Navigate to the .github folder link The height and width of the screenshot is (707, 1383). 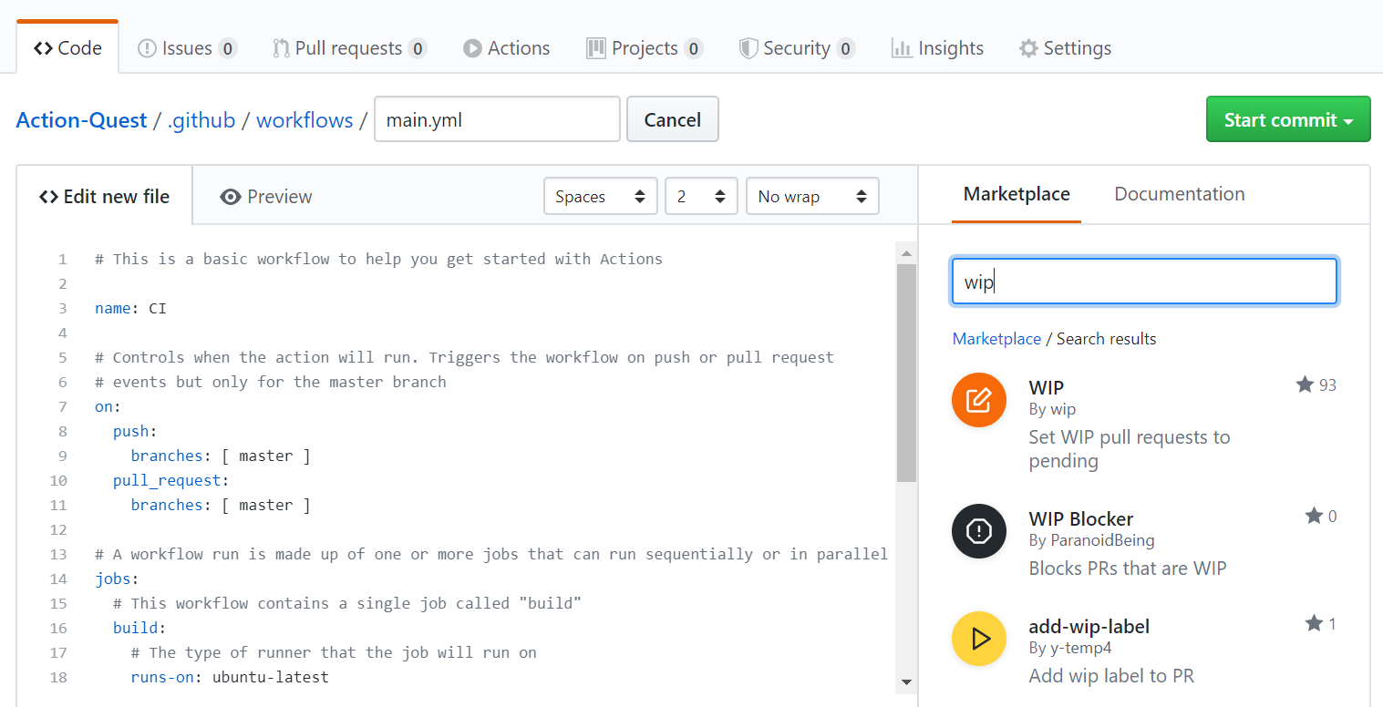click(201, 120)
